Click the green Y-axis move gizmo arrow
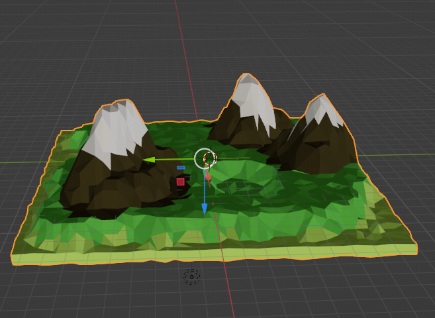 (x=149, y=160)
